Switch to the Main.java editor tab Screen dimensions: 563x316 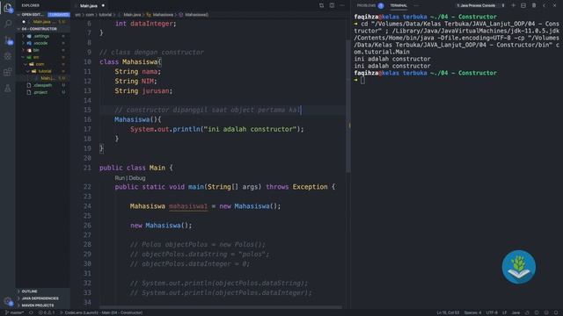click(89, 6)
